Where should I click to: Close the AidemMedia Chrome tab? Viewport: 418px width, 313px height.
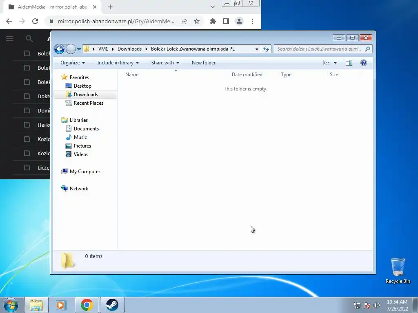click(95, 7)
